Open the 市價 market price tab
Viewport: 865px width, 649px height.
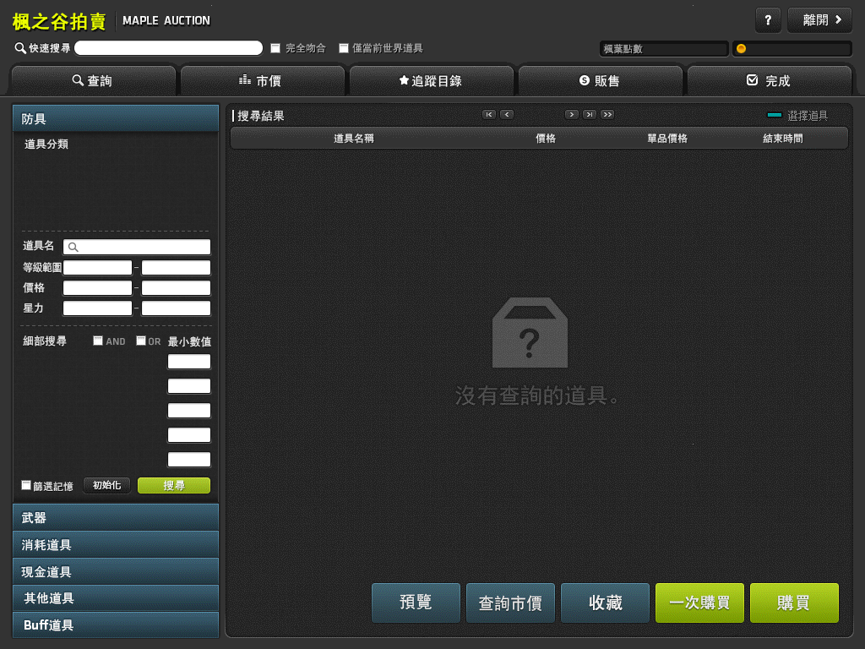pos(263,81)
